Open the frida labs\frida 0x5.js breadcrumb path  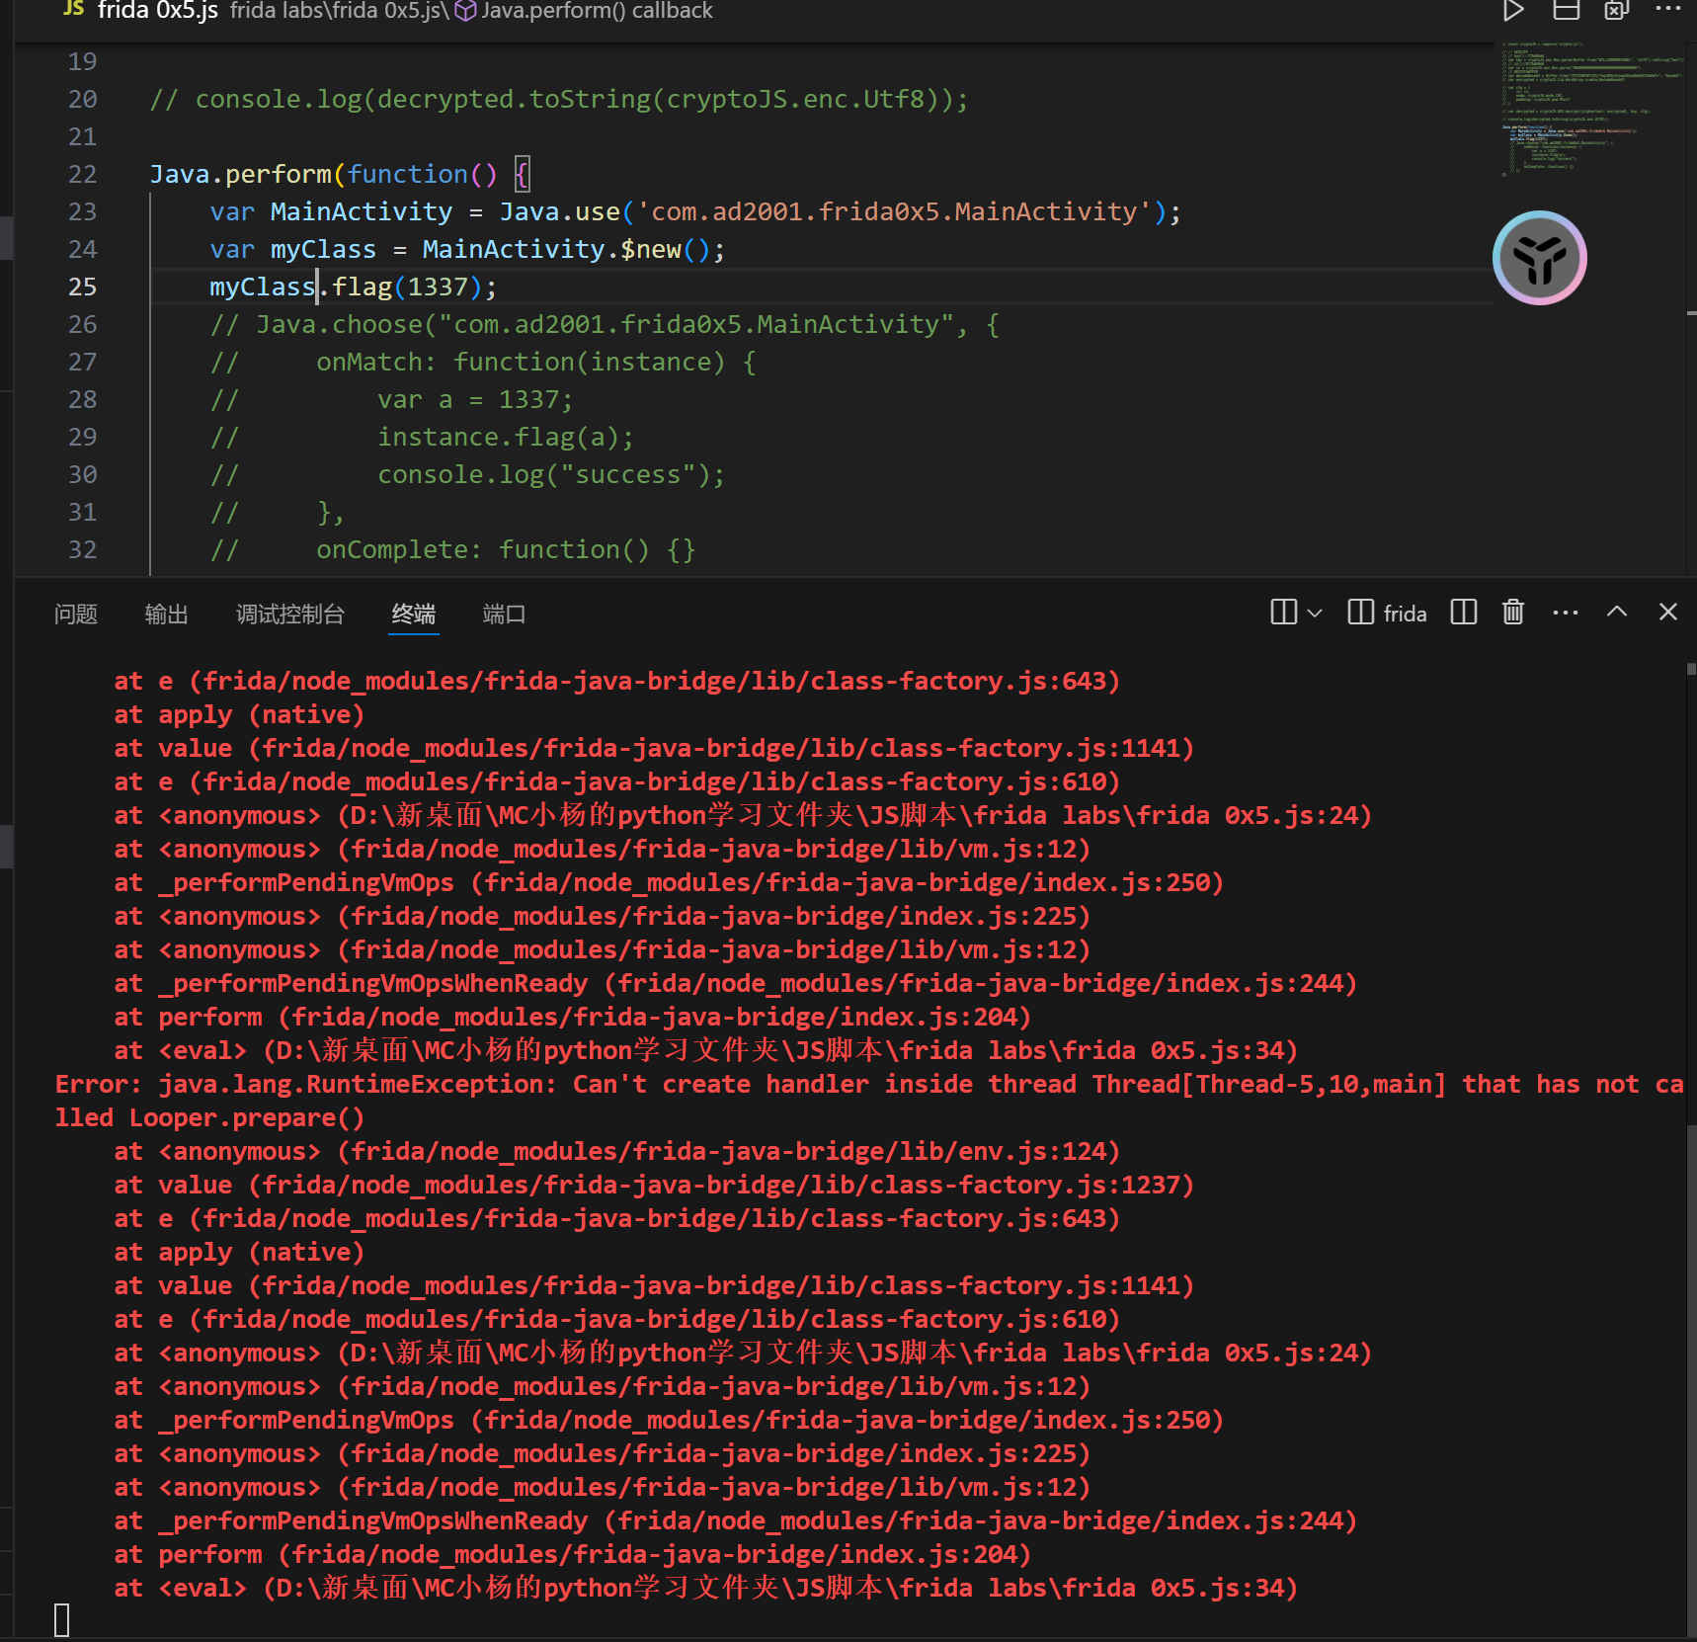pyautogui.click(x=335, y=11)
